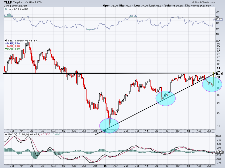Viewport: 225px width, 168px height.
Task: Click the green MA(0) 0.00 legend
Action: pyautogui.click(x=12, y=49)
